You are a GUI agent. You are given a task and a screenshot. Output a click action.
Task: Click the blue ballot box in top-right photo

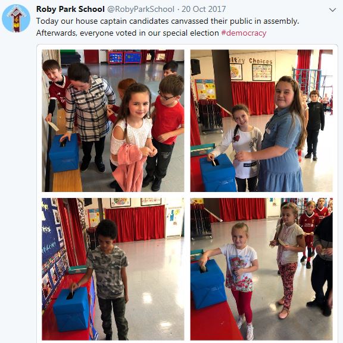pos(218,173)
